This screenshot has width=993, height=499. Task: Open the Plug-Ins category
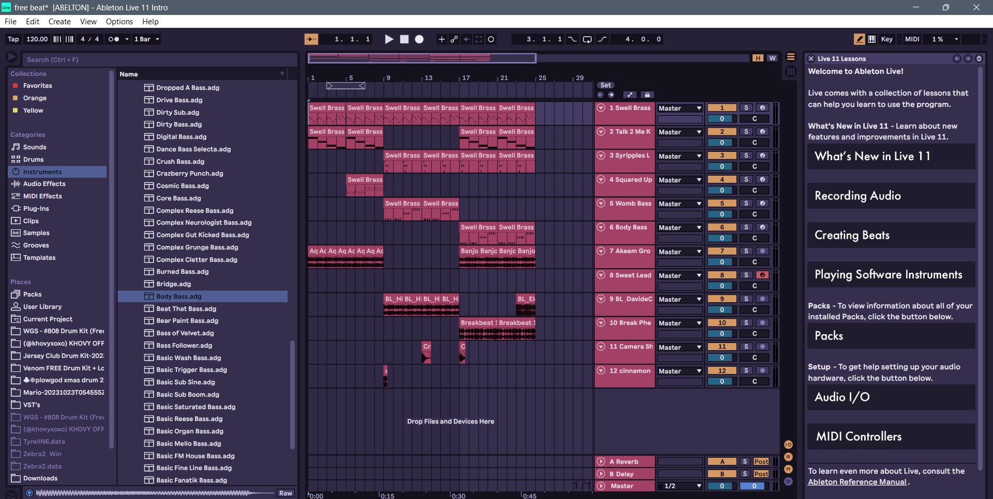(x=36, y=209)
